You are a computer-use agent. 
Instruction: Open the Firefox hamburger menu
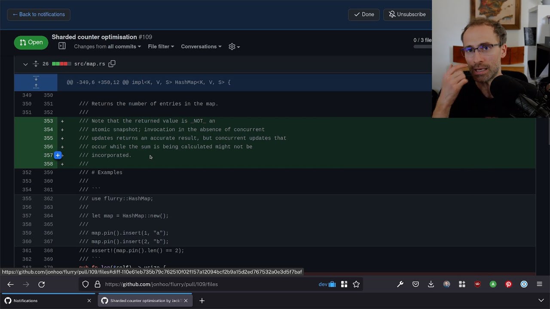(539, 284)
